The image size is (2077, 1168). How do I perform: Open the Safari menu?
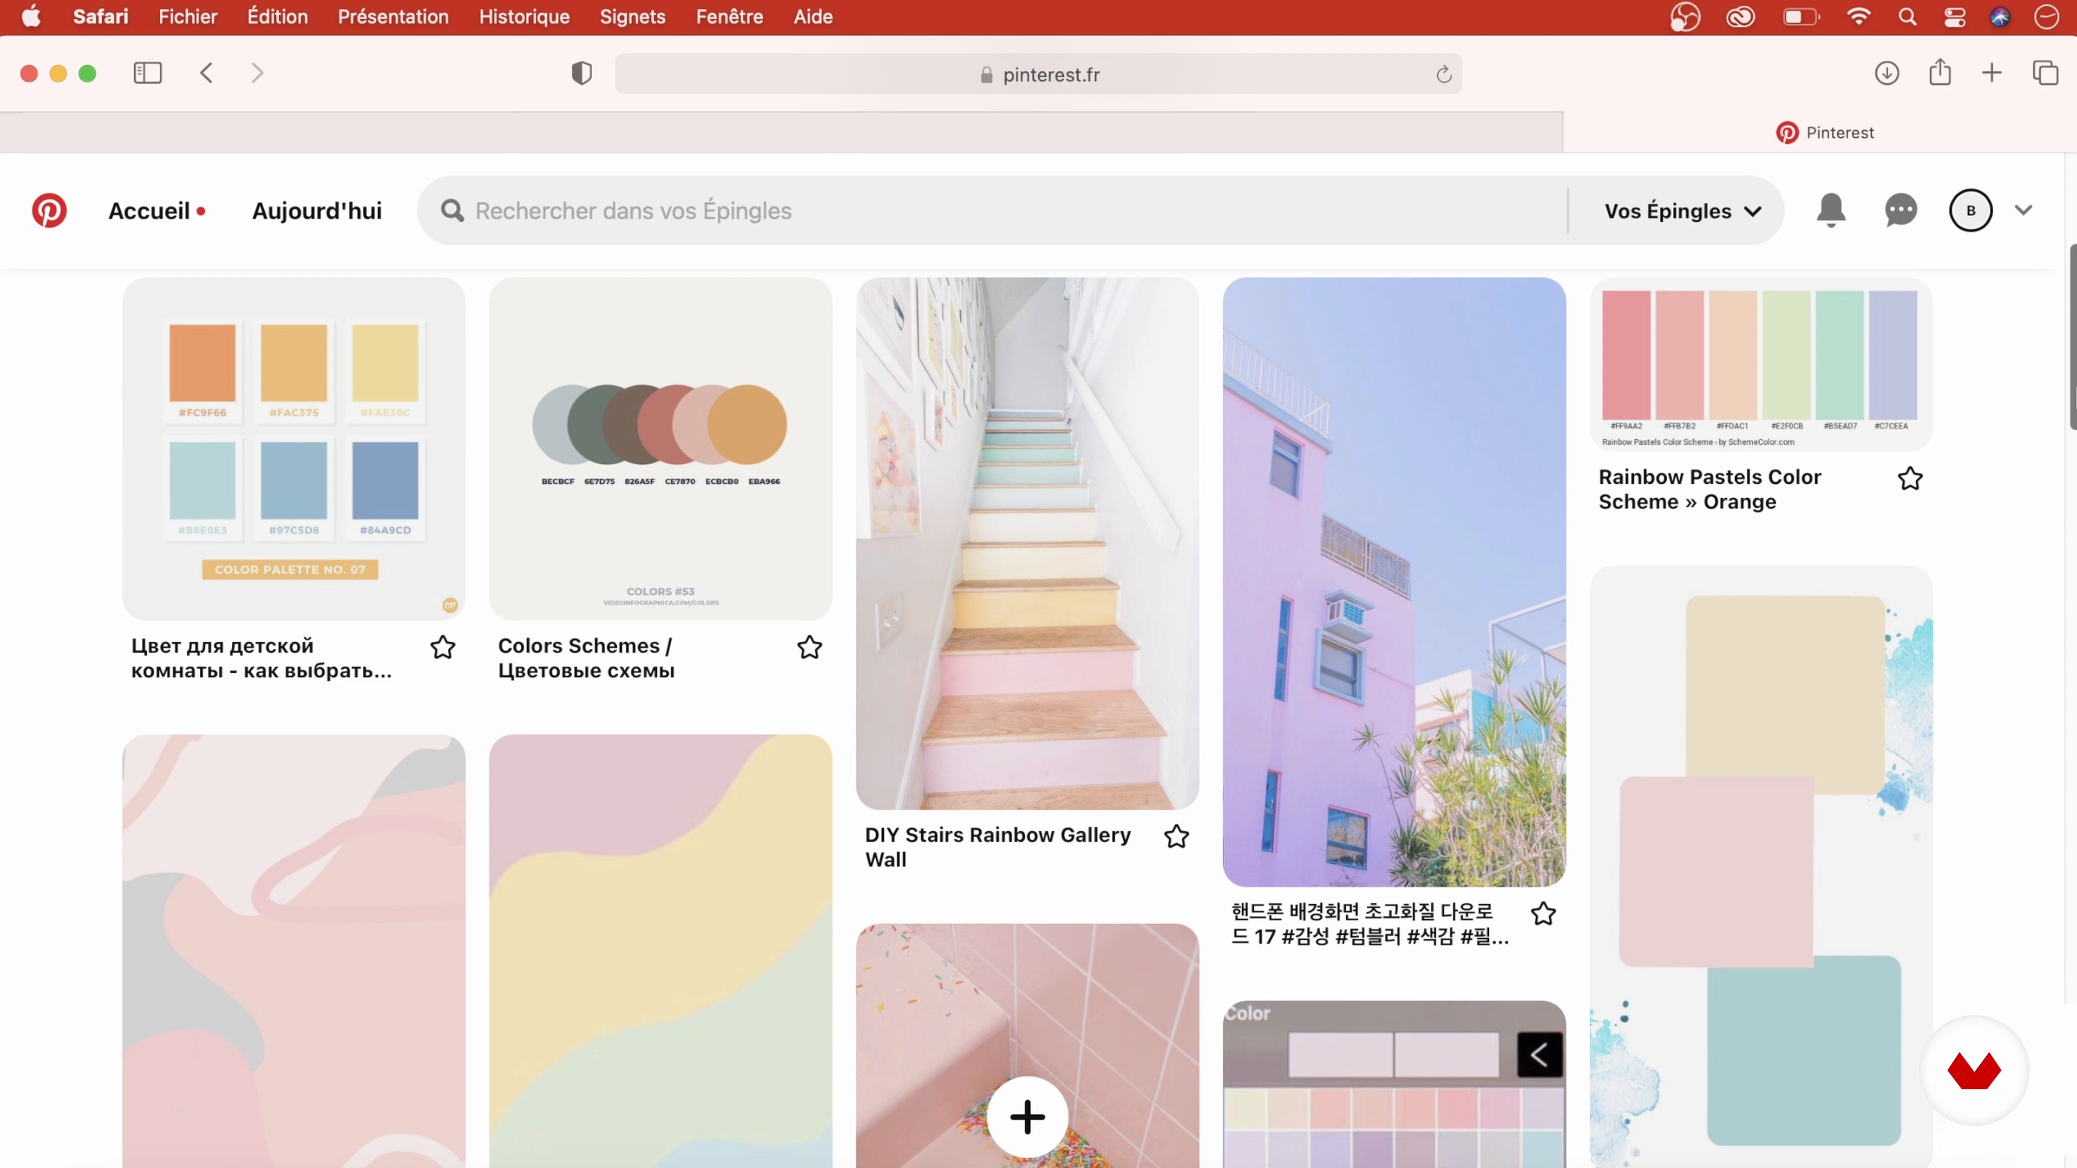tap(100, 17)
